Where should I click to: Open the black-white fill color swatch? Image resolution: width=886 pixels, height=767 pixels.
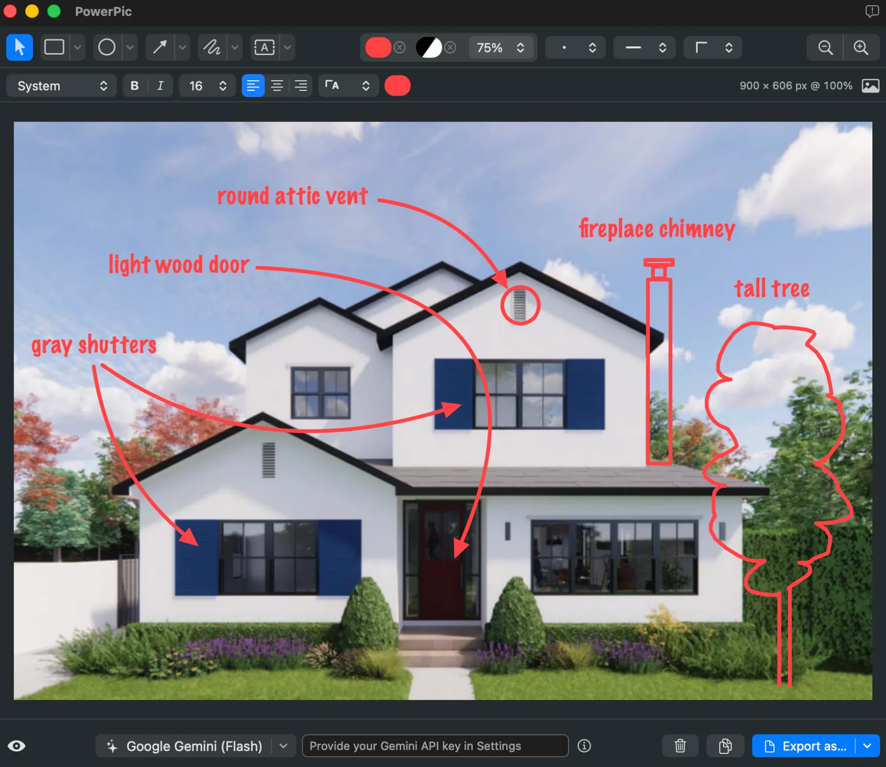coord(429,47)
